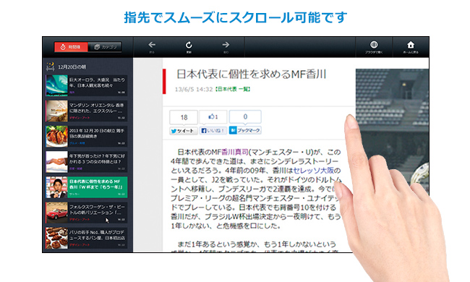Open the 香川真司 link in article
The width and height of the screenshot is (470, 282).
pos(235,152)
